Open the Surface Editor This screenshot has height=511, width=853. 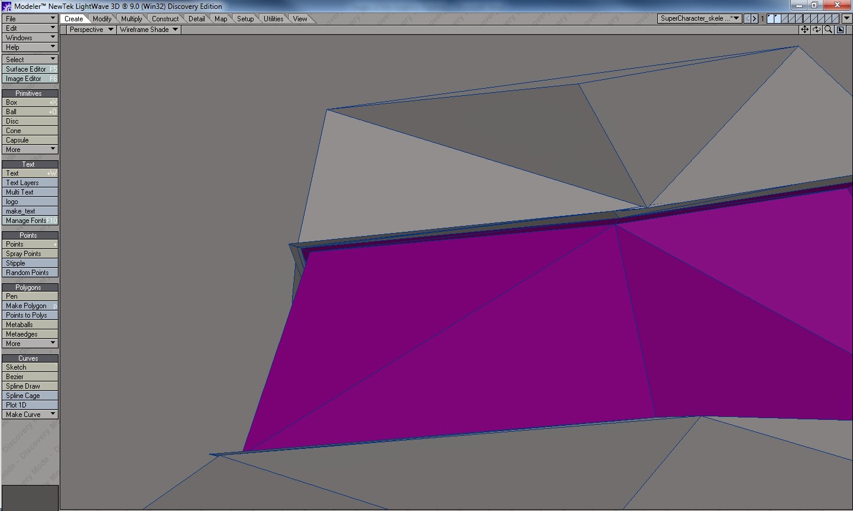(x=30, y=69)
